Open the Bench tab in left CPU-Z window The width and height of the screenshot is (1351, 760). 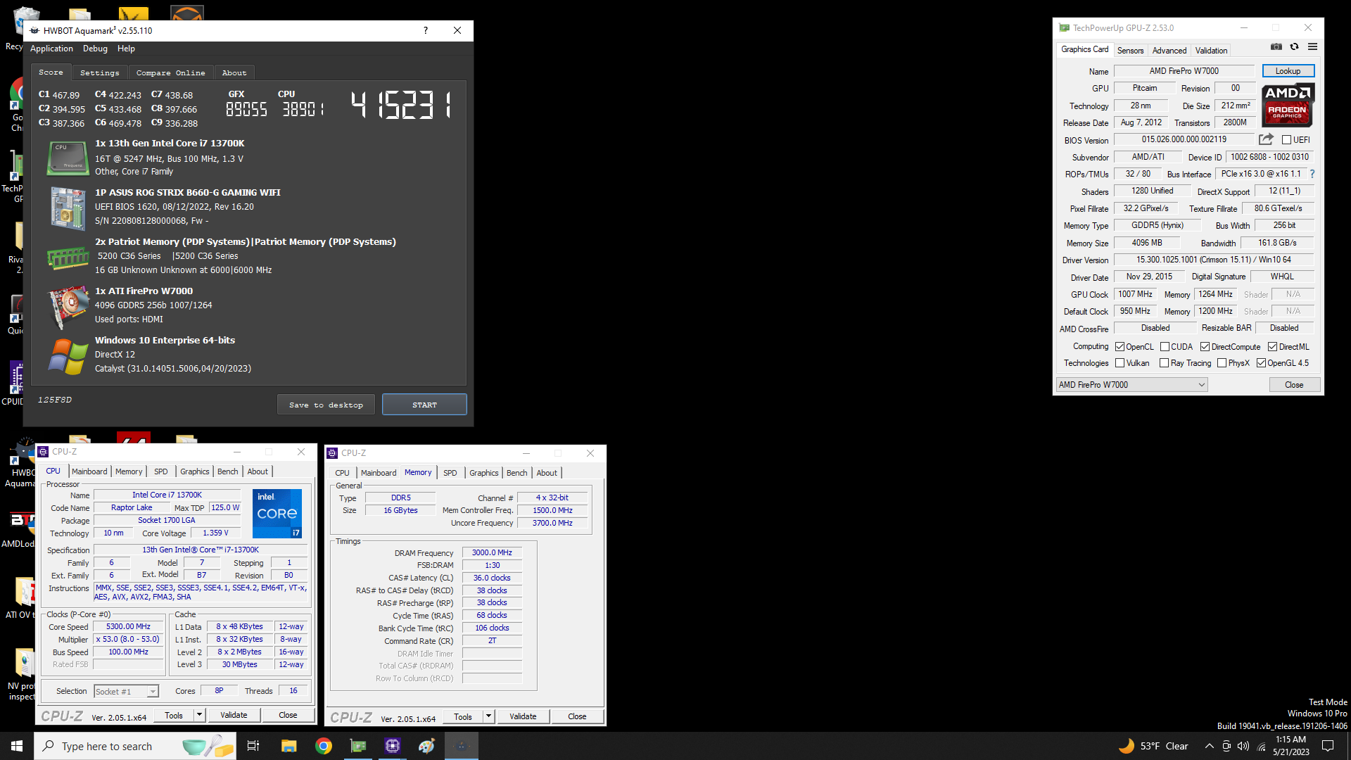[x=227, y=471]
